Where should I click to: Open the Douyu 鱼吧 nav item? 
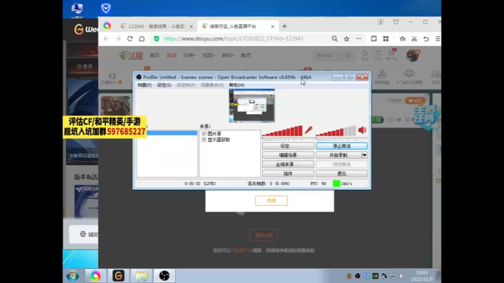[x=246, y=55]
